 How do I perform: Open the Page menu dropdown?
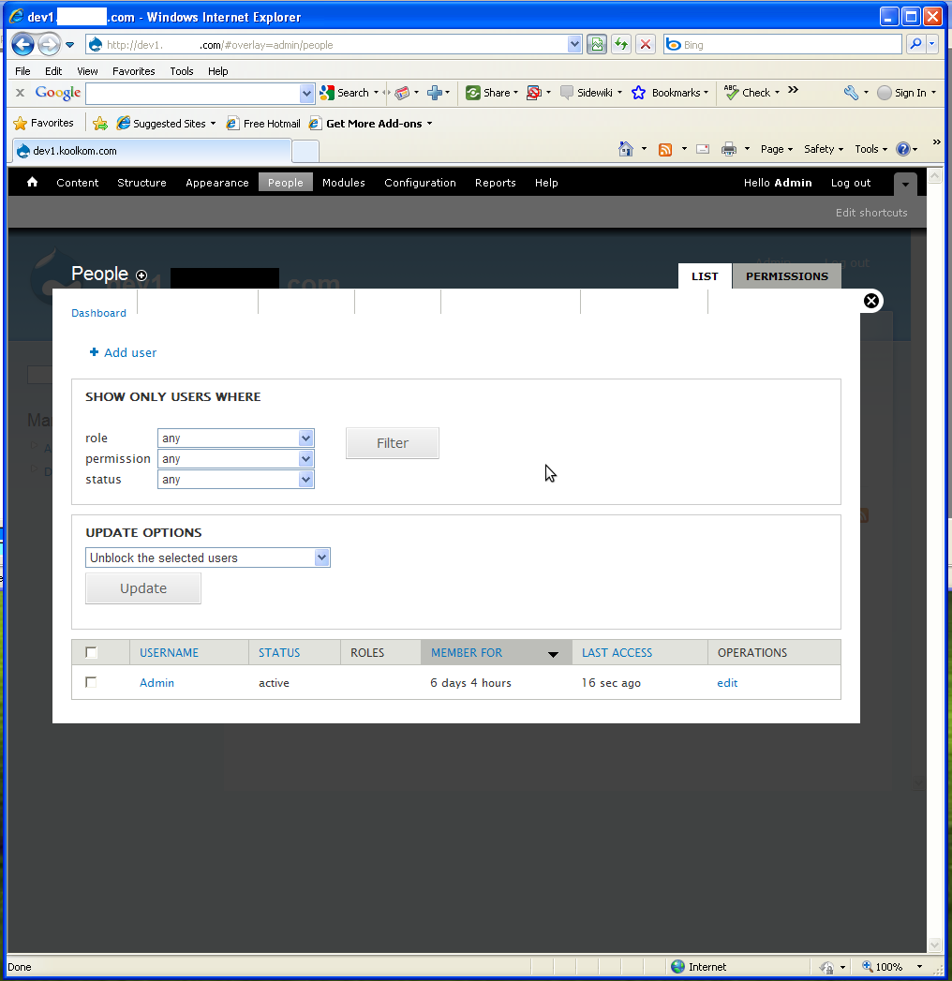(x=777, y=149)
